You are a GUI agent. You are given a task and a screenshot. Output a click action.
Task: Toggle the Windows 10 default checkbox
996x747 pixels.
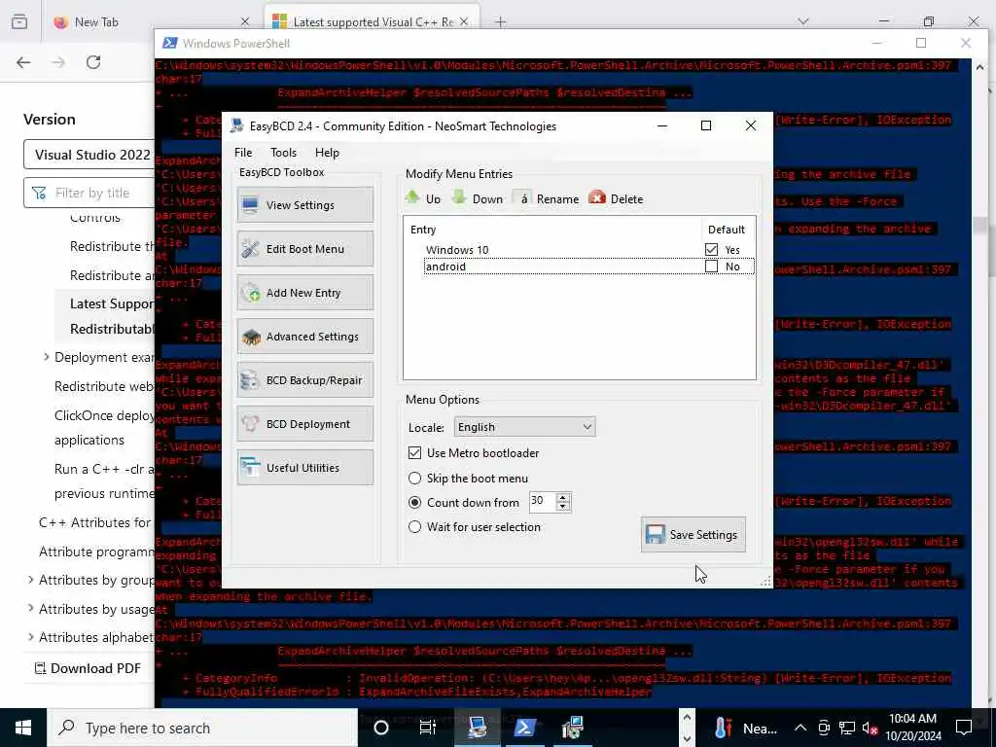711,250
